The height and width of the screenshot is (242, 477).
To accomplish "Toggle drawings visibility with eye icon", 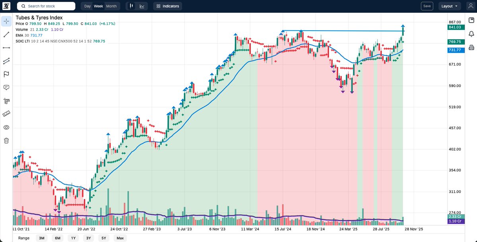I will 6,128.
